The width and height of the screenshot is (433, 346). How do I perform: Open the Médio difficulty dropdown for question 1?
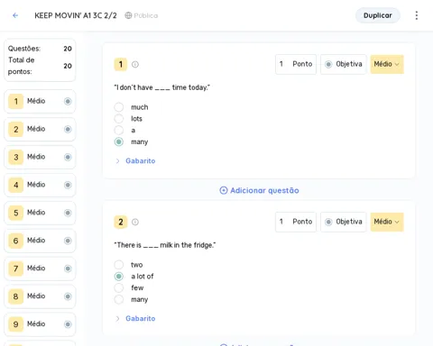(x=387, y=64)
